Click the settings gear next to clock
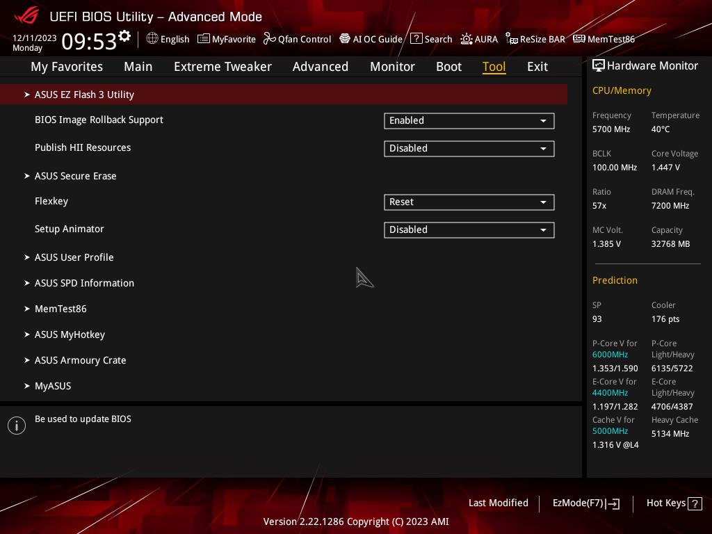This screenshot has height=534, width=712. (124, 36)
